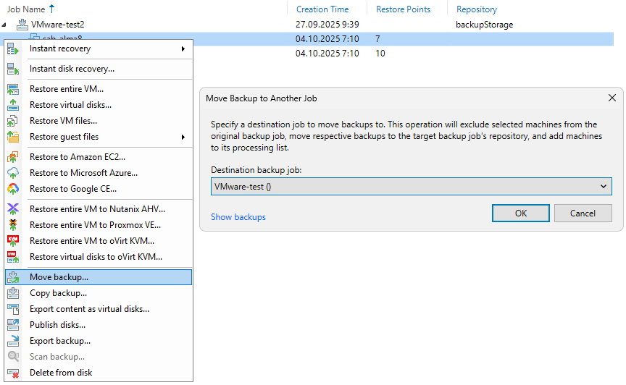The image size is (626, 385).
Task: Collapse the VMware-test2 job tree node
Action: tap(4, 25)
